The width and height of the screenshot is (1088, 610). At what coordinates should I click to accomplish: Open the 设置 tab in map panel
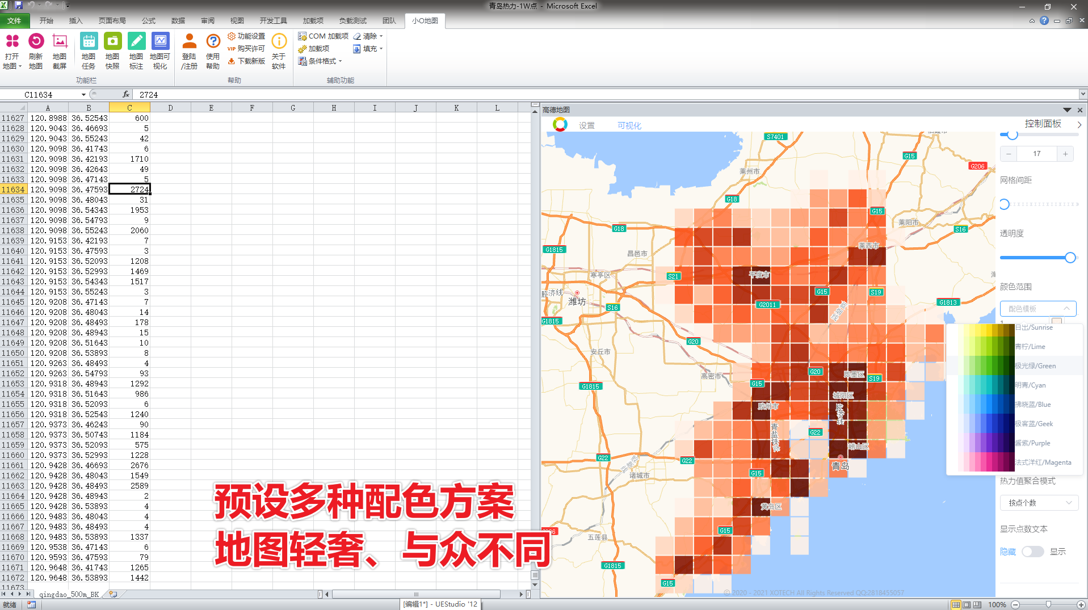[x=587, y=125]
